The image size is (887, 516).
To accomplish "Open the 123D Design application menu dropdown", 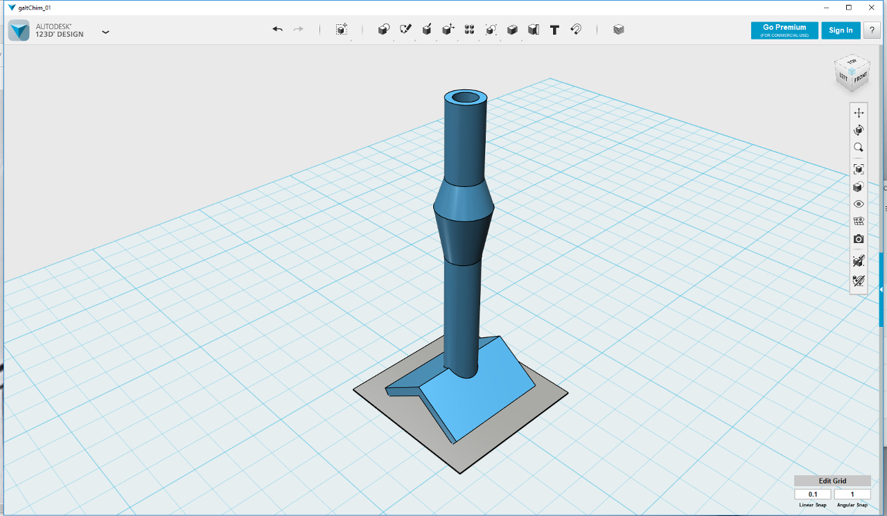I will (105, 32).
